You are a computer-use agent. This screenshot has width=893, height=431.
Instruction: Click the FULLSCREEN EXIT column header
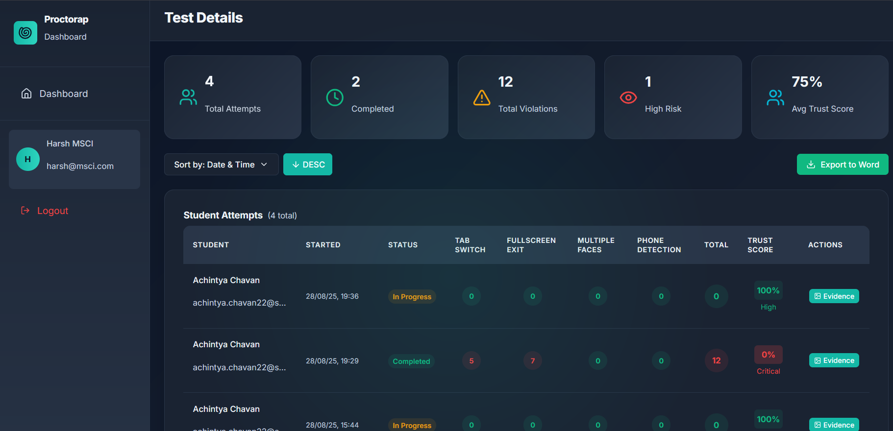pyautogui.click(x=531, y=245)
